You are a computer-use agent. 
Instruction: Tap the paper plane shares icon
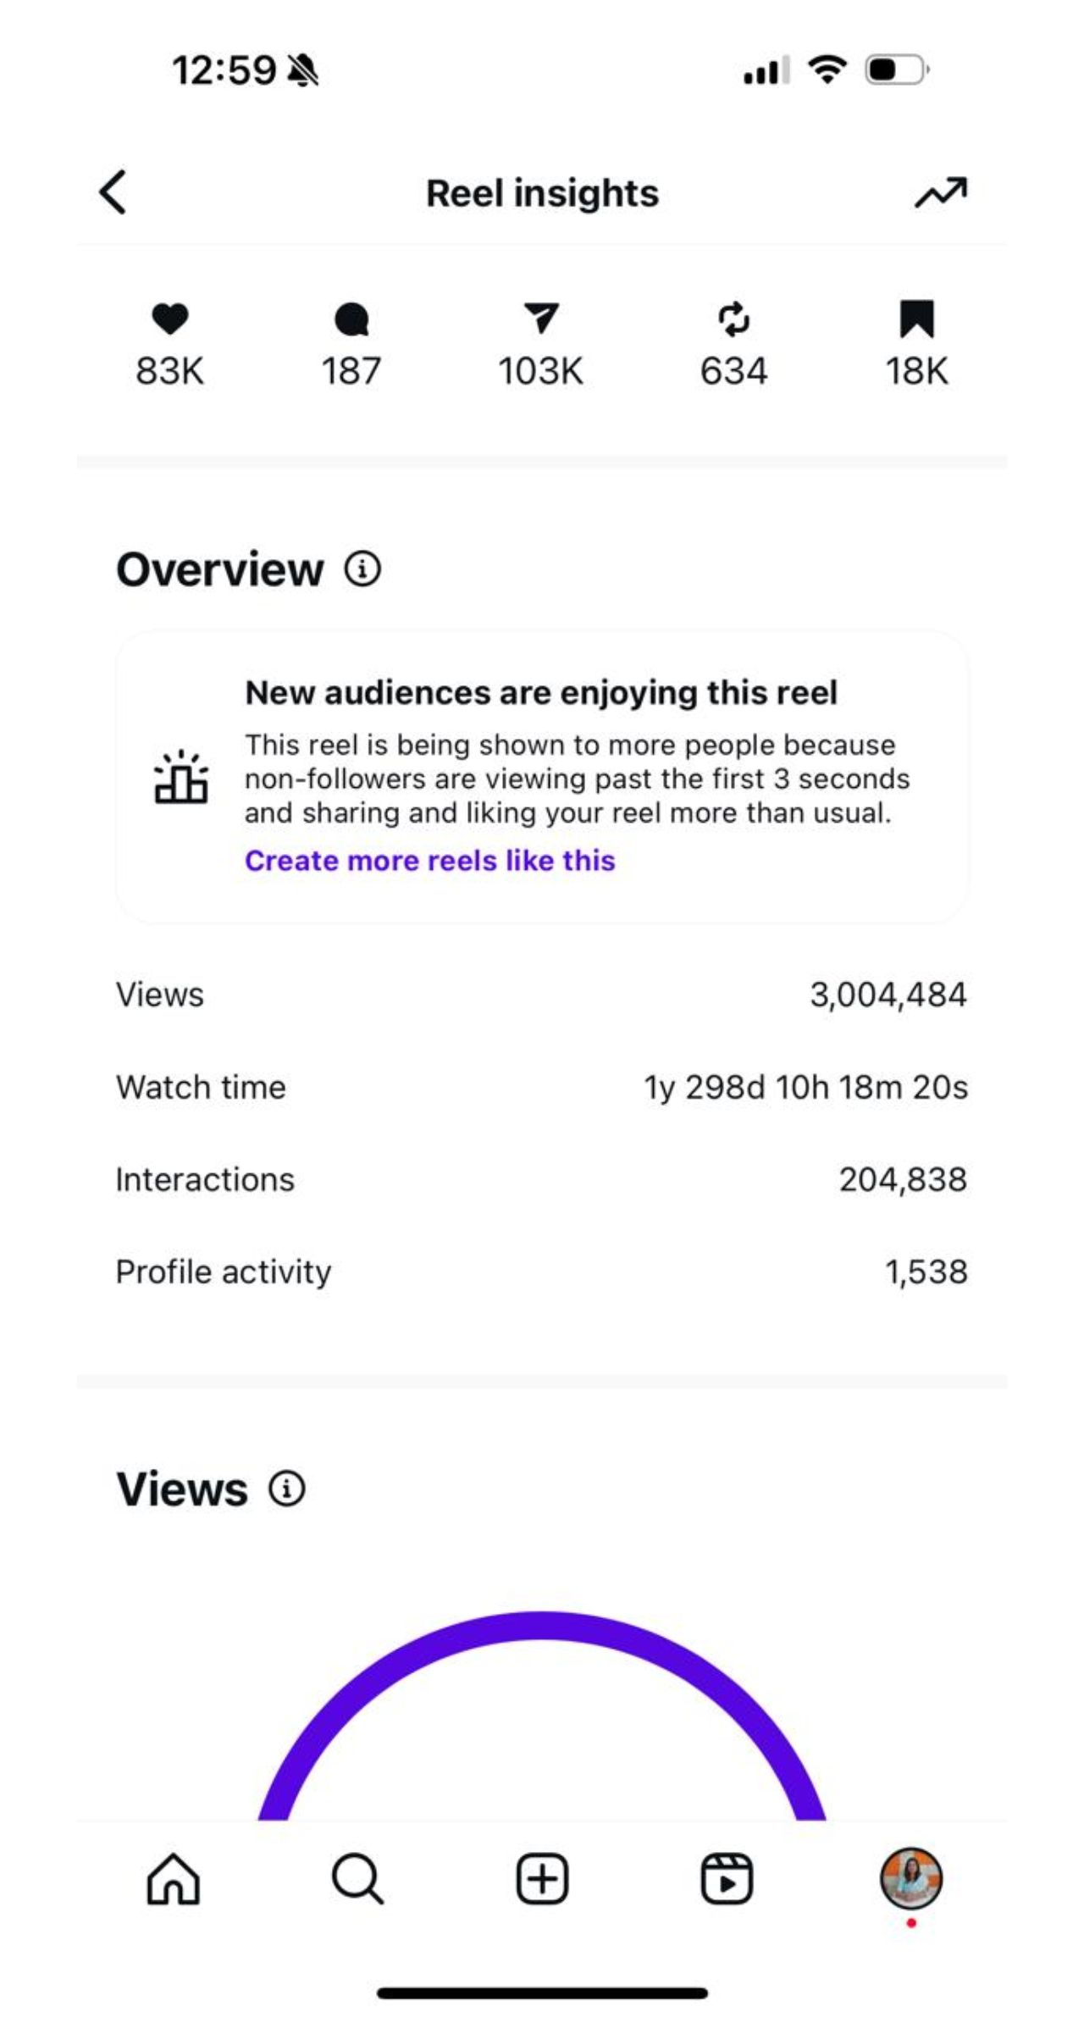[x=541, y=319]
